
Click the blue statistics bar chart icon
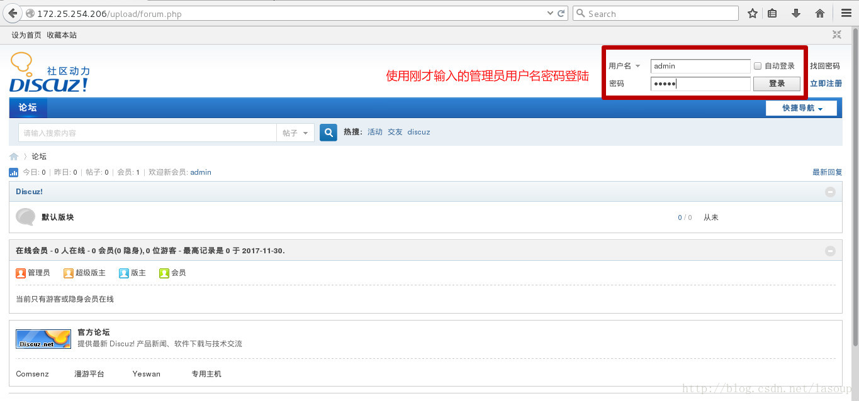click(x=14, y=172)
